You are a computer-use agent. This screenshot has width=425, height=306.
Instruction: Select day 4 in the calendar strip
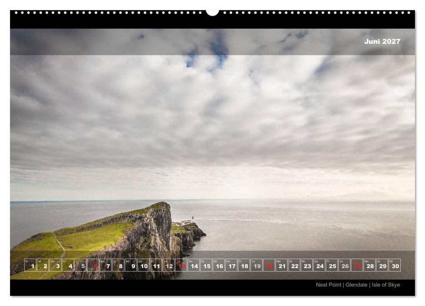[x=68, y=265]
